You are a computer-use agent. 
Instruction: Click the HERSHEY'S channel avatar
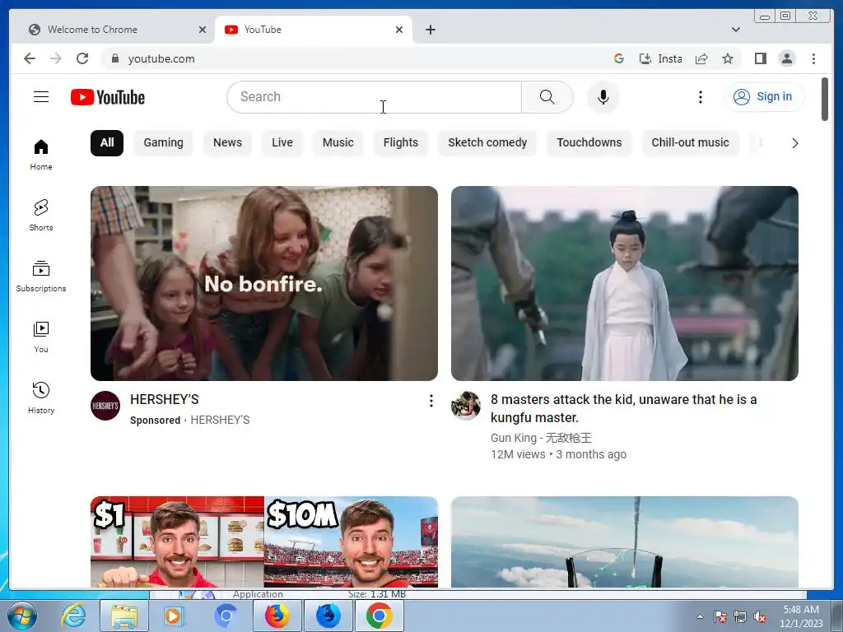pyautogui.click(x=105, y=406)
